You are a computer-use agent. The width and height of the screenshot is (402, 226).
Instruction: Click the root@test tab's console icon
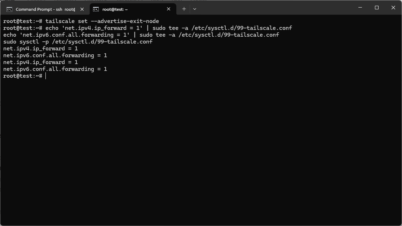(x=96, y=9)
